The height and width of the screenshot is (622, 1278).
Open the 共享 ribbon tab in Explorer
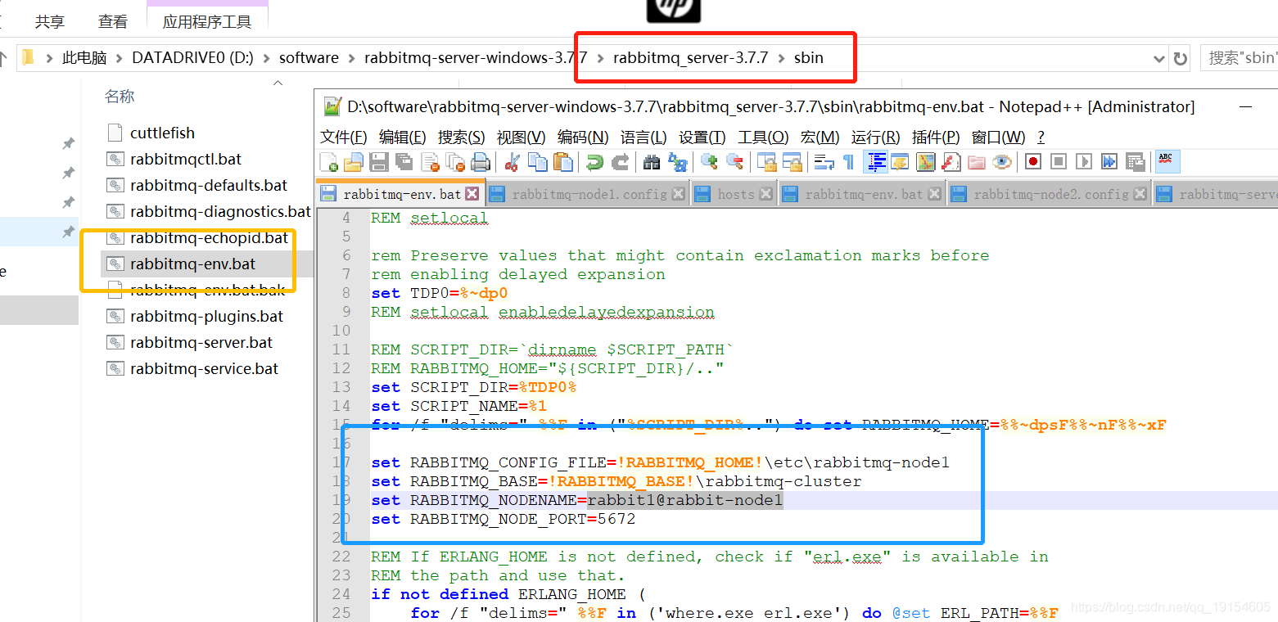pos(50,22)
